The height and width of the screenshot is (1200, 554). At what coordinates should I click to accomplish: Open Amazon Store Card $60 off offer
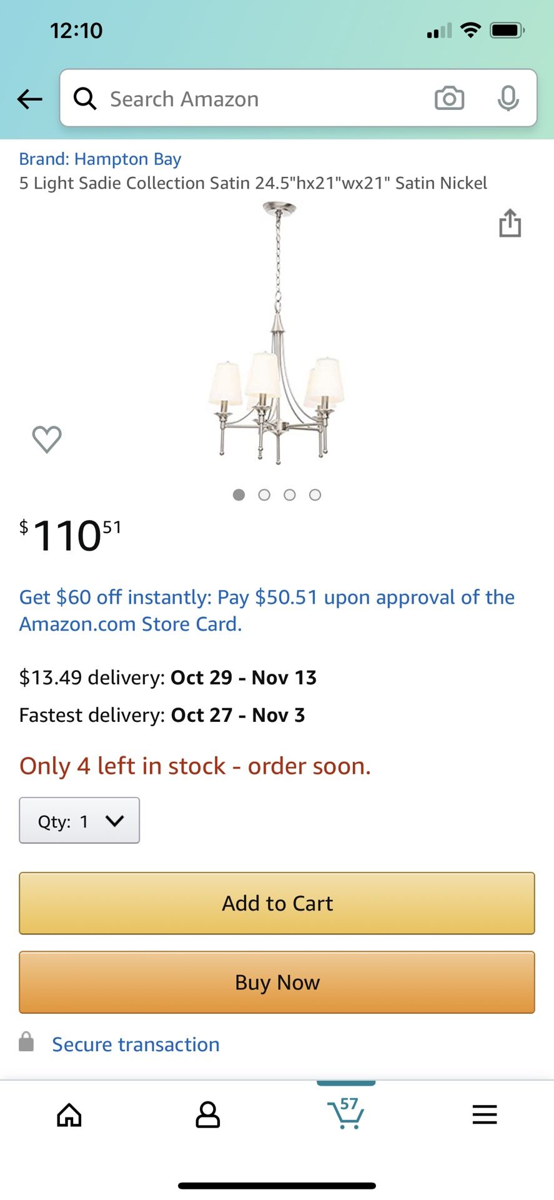pyautogui.click(x=267, y=610)
